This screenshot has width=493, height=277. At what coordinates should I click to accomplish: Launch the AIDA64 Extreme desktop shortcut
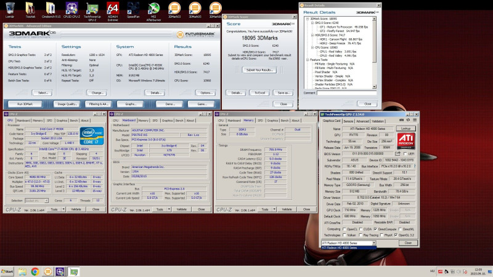coord(113,12)
